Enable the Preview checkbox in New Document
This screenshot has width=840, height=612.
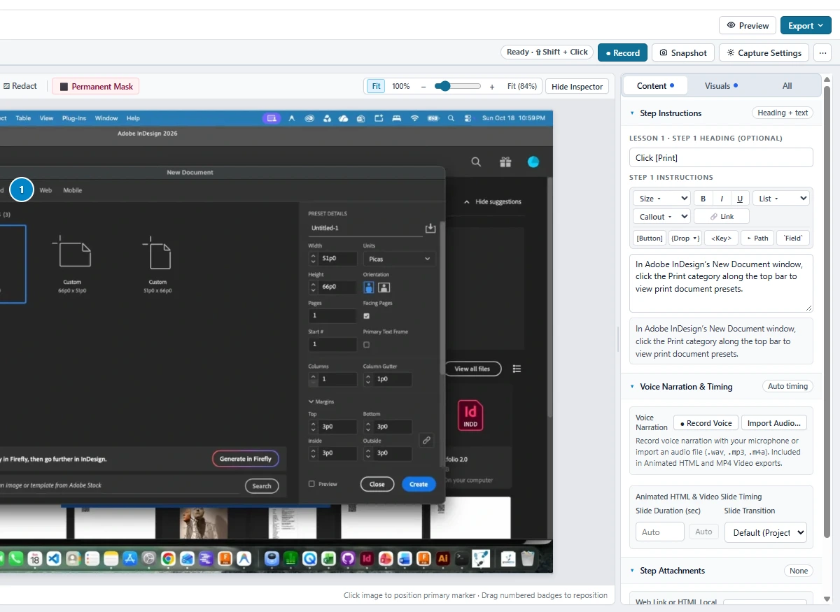311,484
